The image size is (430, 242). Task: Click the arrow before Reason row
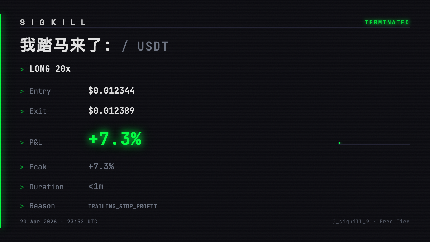[x=22, y=207]
